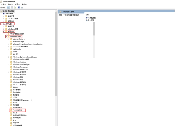The image size is (175, 126).
Task: Click the Back arrow in toolbar
Action: coord(2,8)
